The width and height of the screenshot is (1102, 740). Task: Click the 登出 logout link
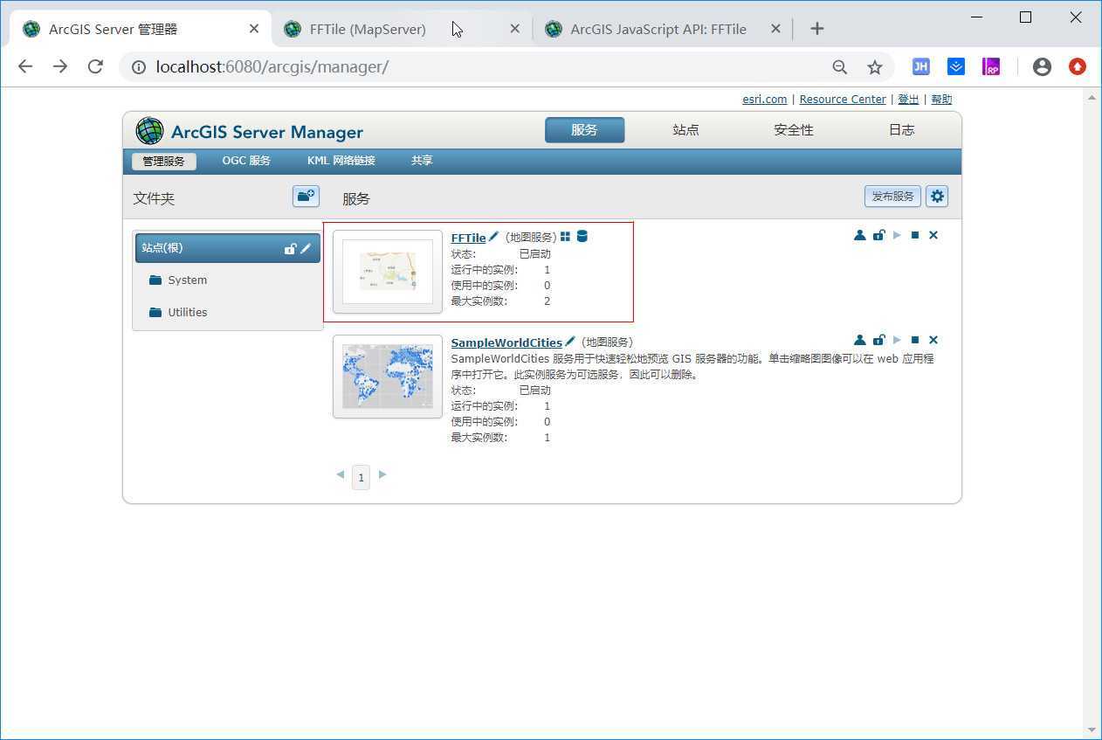[x=908, y=100]
